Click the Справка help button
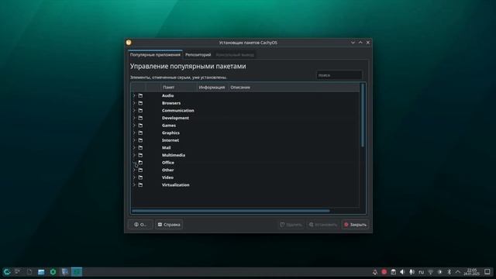Viewport: 496px width, 279px height. (169, 225)
